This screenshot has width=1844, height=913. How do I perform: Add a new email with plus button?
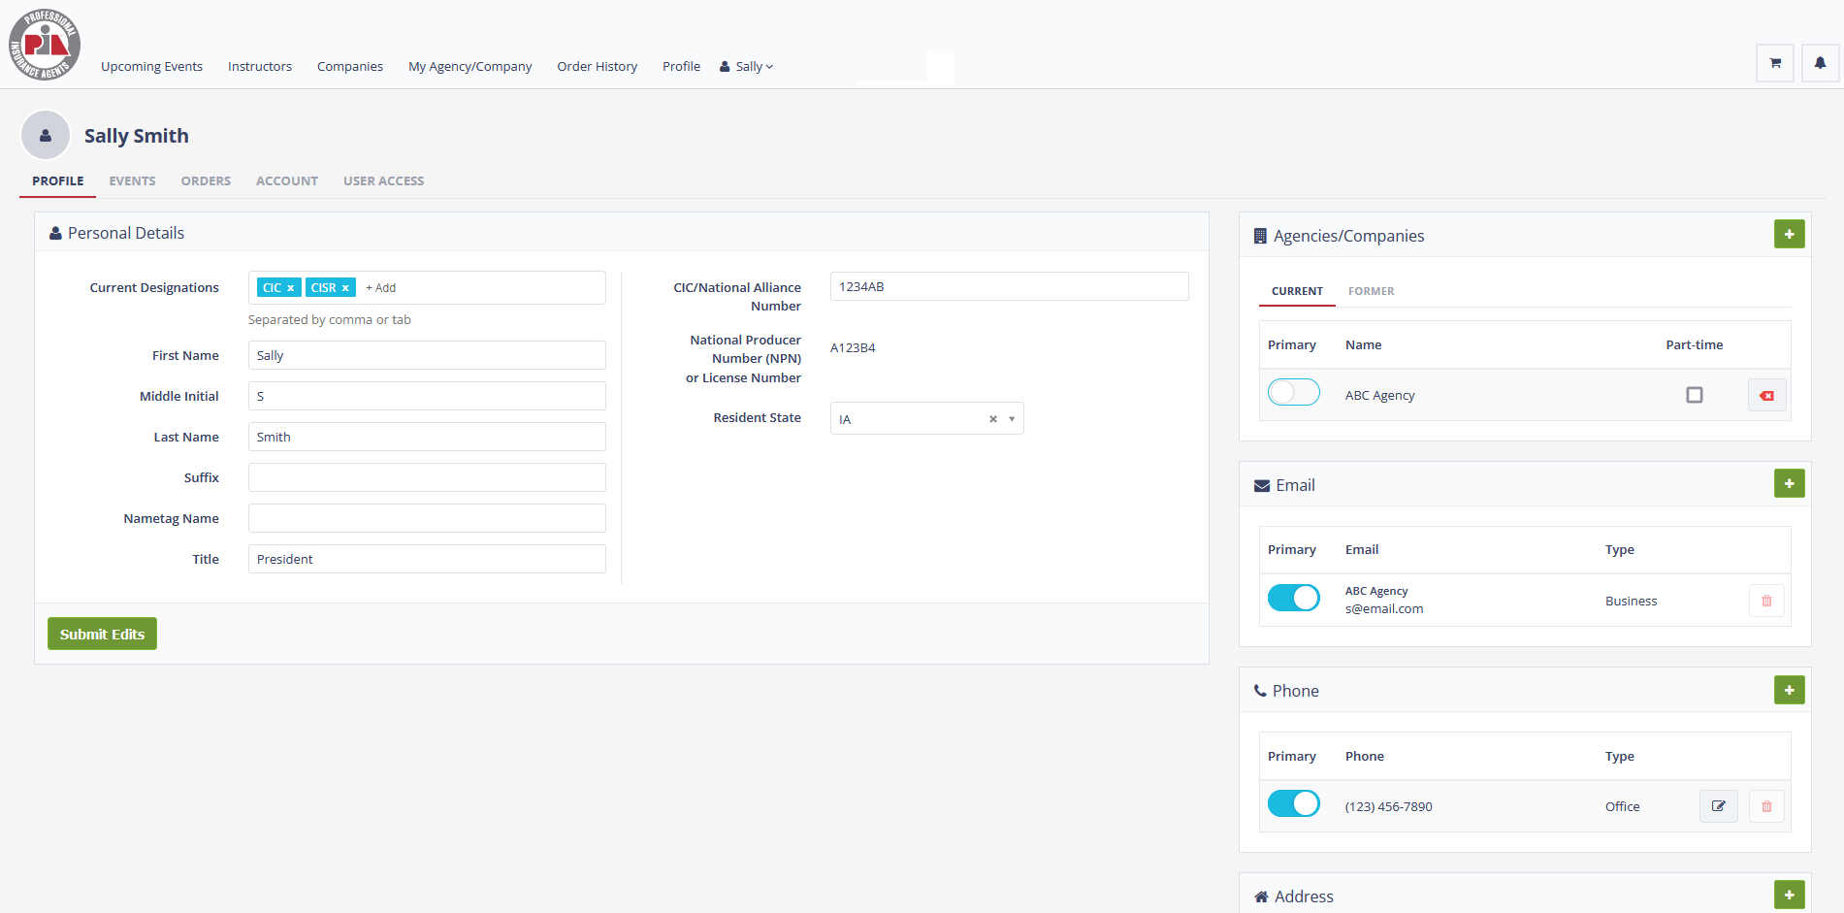[1789, 484]
